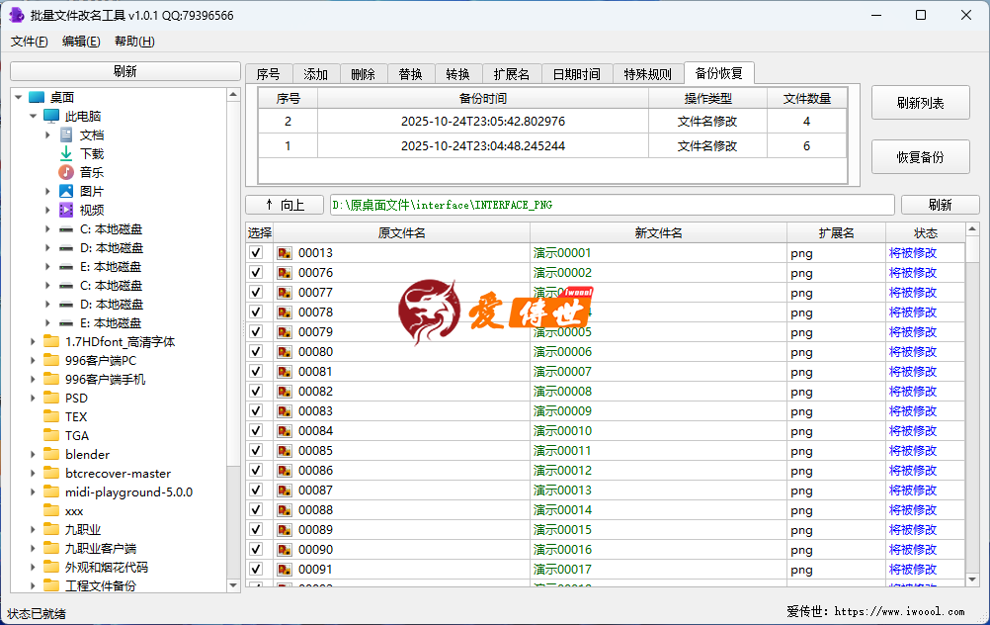
Task: Deselect the checkbox for file 00089
Action: 256,530
